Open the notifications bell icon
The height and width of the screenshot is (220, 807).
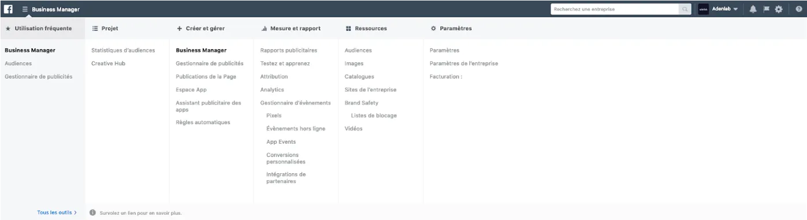[x=753, y=9]
